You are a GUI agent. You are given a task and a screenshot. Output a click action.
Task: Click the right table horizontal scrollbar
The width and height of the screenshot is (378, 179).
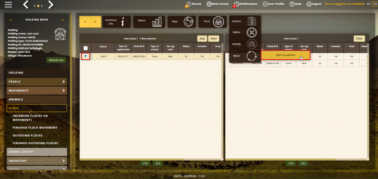pyautogui.click(x=281, y=159)
